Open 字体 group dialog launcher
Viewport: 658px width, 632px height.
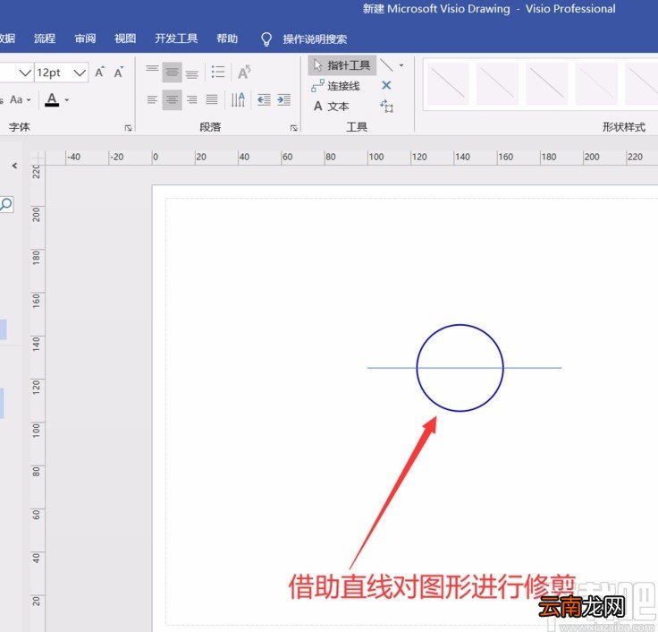coord(128,128)
